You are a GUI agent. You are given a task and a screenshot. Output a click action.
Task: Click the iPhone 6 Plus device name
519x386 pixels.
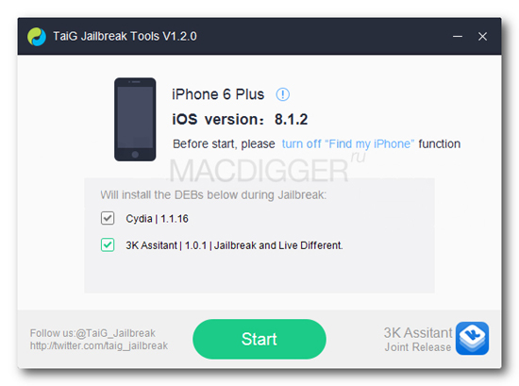(218, 94)
